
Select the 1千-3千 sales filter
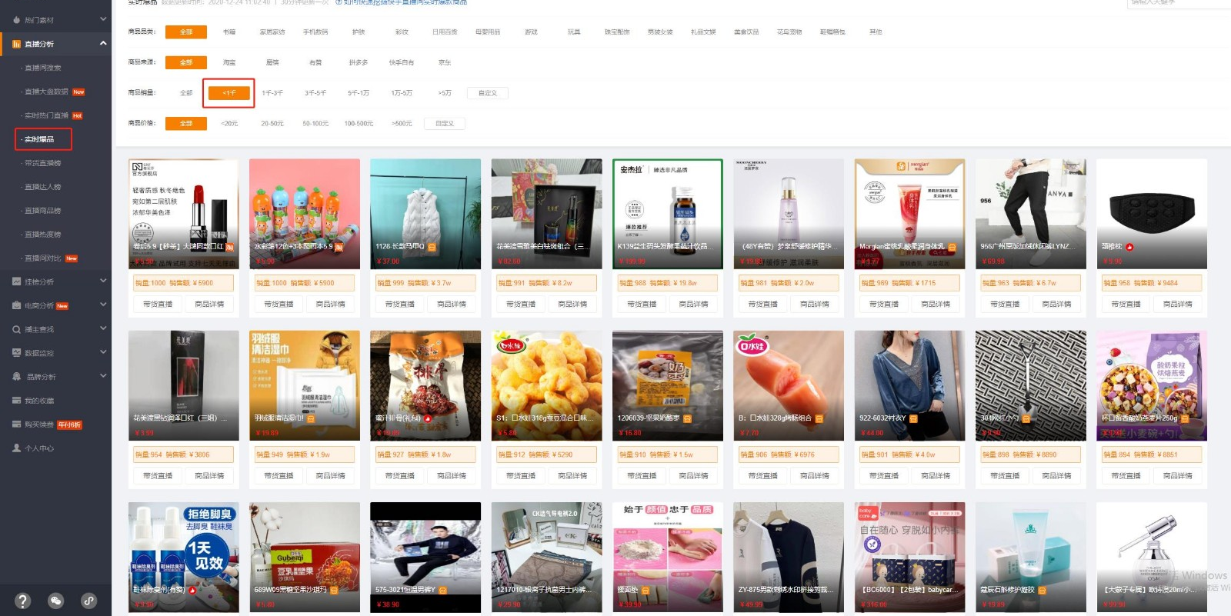tap(272, 93)
